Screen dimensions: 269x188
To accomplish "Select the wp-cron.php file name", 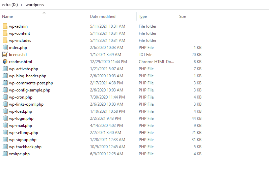I will click(x=21, y=97).
